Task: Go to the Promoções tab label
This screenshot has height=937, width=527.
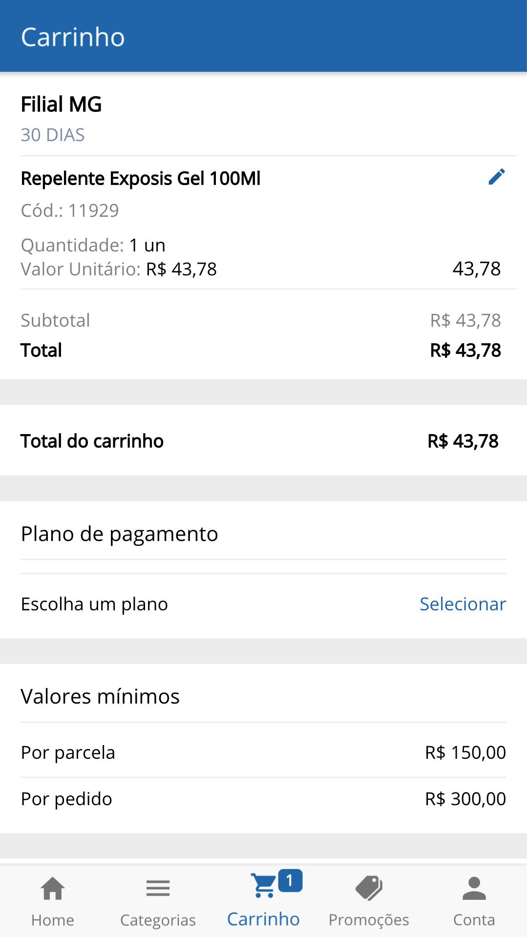Action: tap(369, 920)
